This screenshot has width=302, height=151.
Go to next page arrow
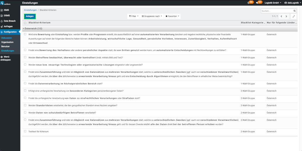[286, 16]
